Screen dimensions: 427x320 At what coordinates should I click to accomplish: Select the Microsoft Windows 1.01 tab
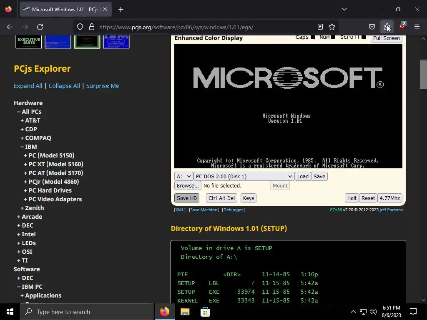click(x=65, y=10)
